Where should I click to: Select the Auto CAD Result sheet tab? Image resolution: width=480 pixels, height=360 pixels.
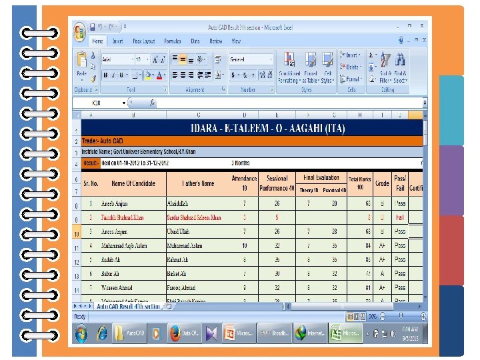click(128, 306)
